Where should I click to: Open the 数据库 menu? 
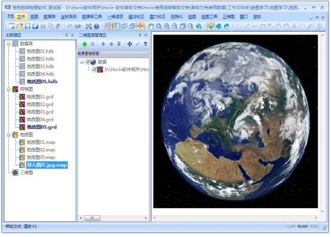pyautogui.click(x=49, y=17)
